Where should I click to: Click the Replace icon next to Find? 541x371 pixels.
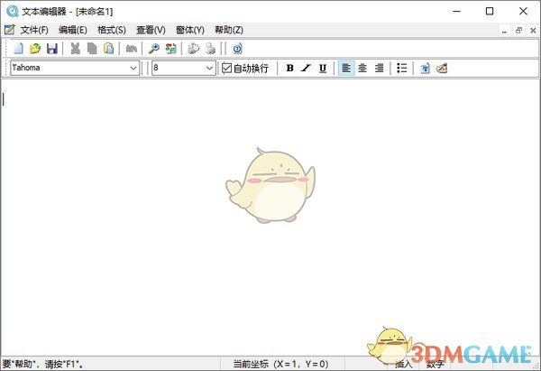(170, 49)
